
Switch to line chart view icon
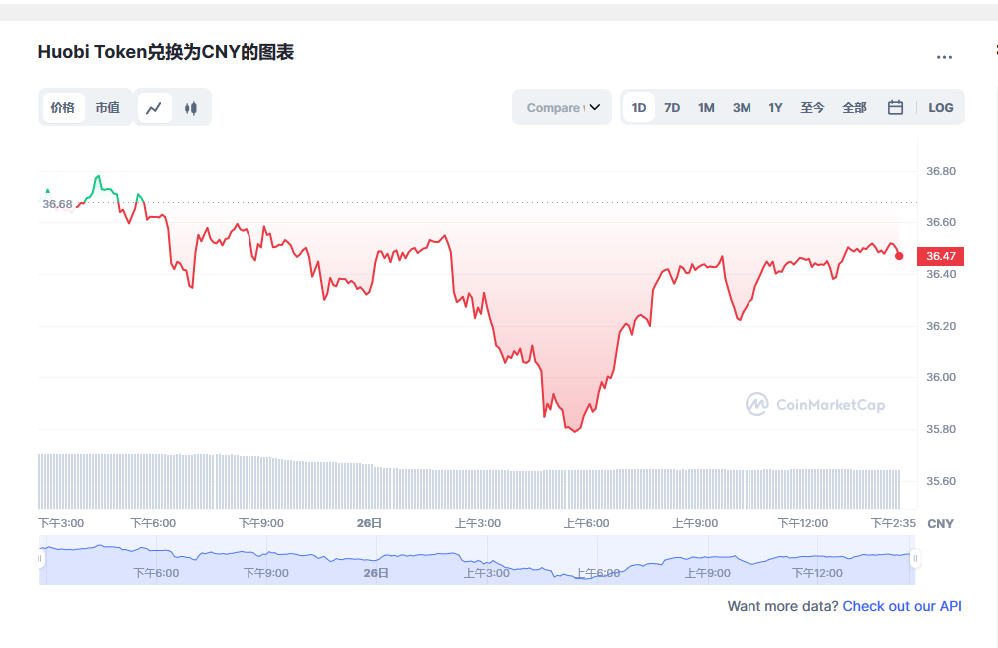tap(154, 108)
